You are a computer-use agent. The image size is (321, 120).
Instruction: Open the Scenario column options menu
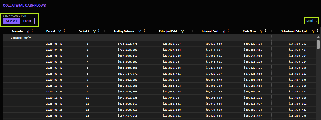coord(32,31)
